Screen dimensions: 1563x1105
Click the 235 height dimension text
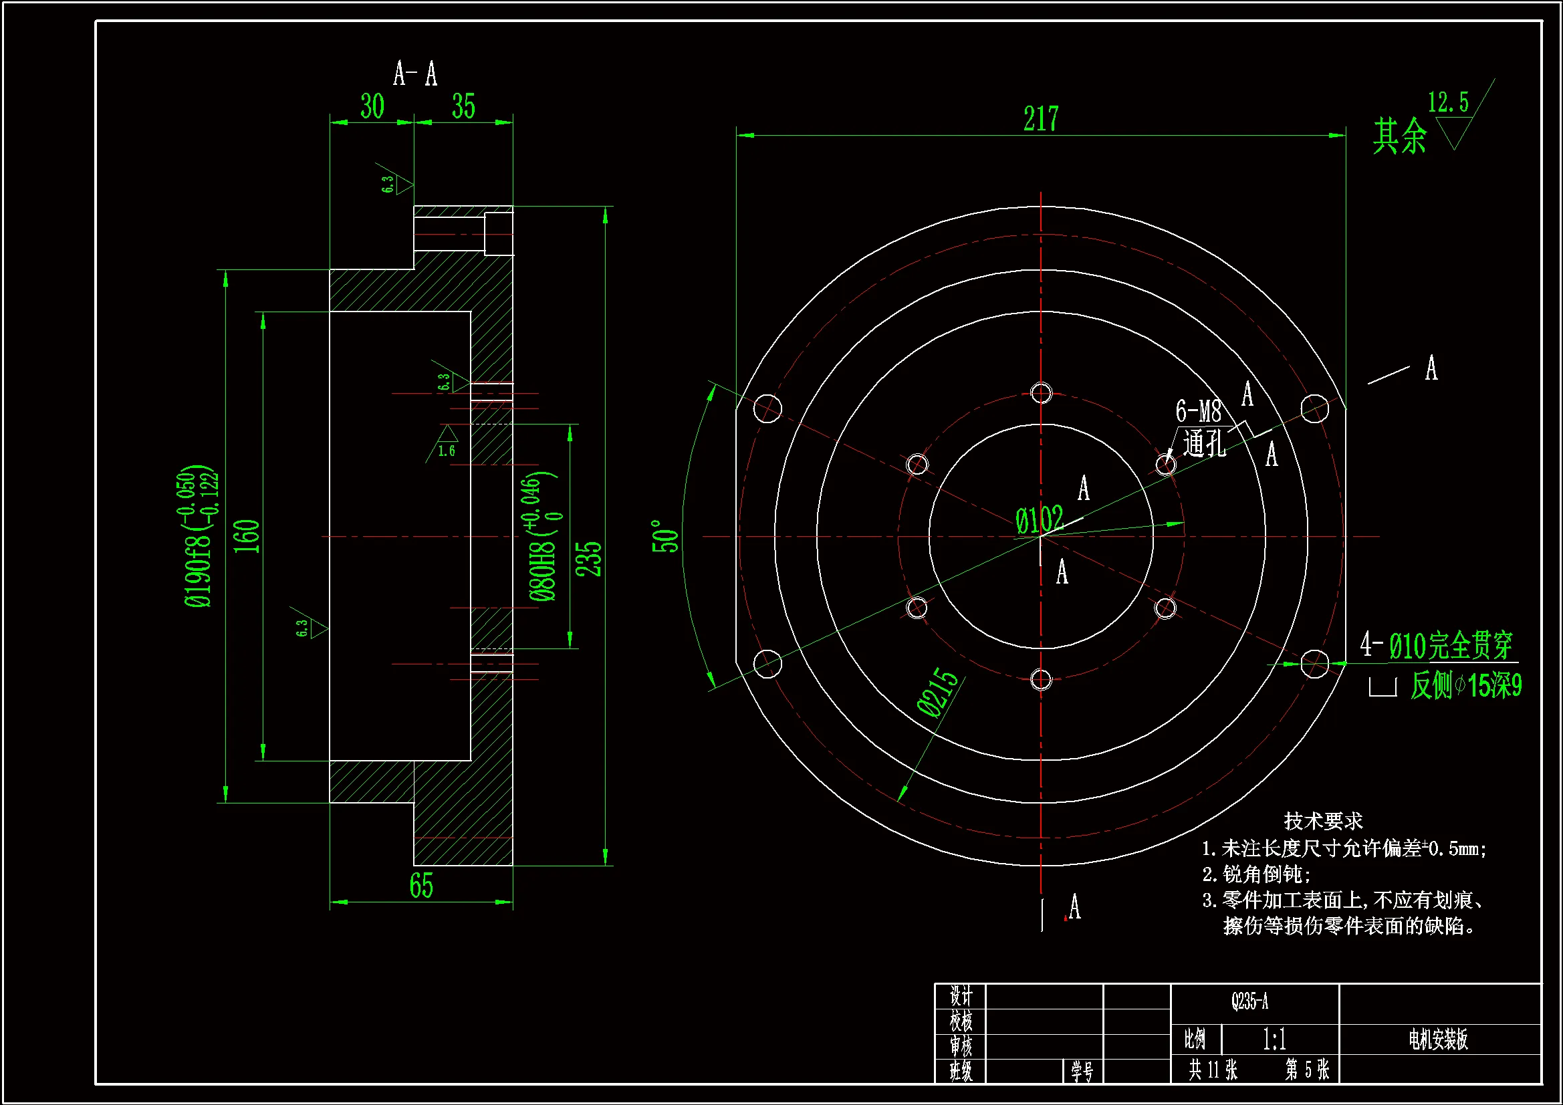[x=588, y=559]
